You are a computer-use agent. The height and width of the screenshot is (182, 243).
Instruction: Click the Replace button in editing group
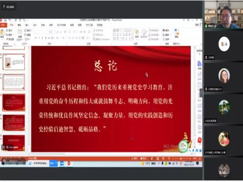click(167, 35)
